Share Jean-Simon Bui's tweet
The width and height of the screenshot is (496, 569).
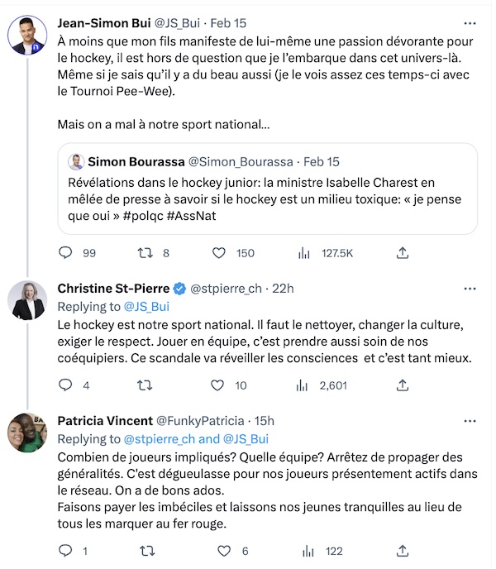click(x=403, y=252)
